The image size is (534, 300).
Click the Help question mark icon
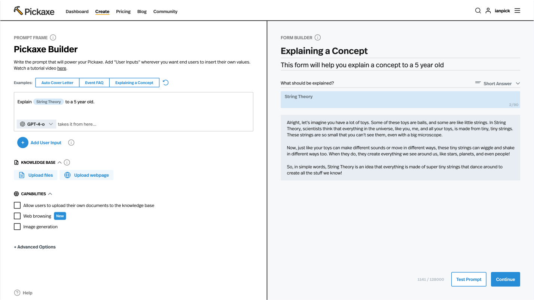tap(17, 293)
